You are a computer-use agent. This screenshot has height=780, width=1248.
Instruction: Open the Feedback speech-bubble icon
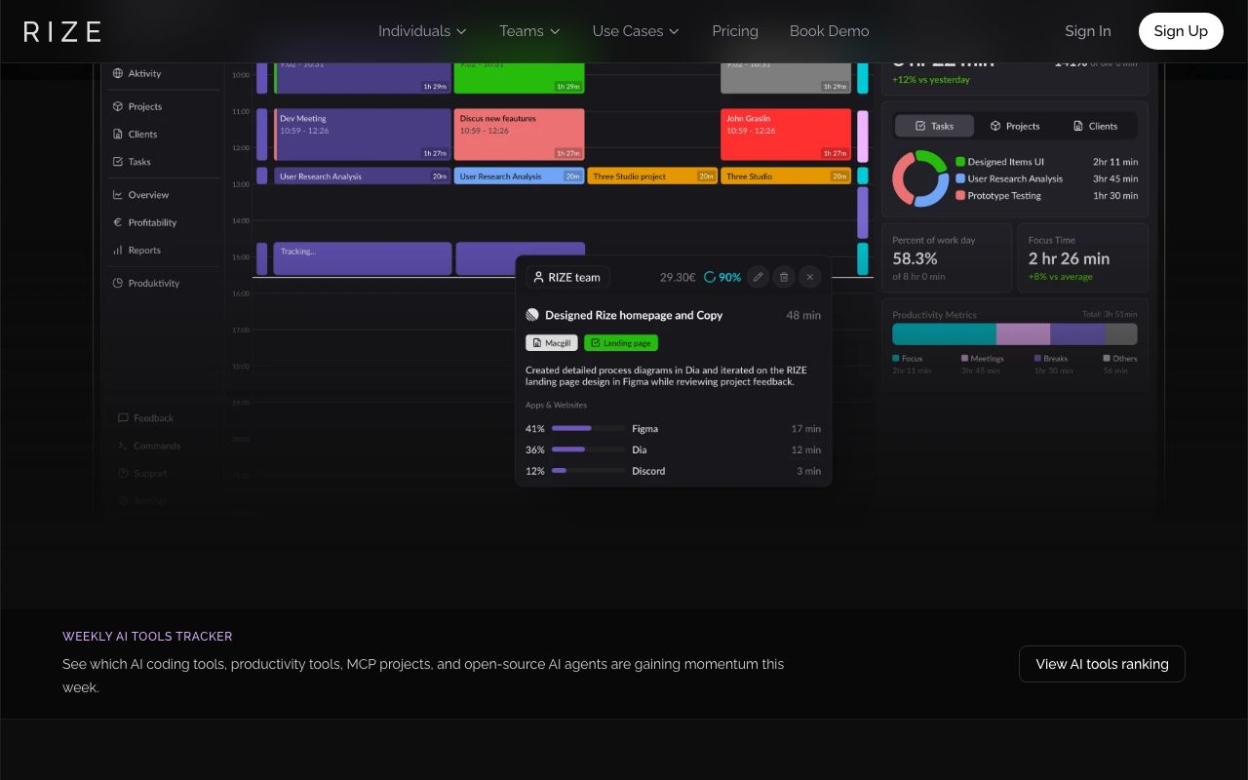[123, 417]
